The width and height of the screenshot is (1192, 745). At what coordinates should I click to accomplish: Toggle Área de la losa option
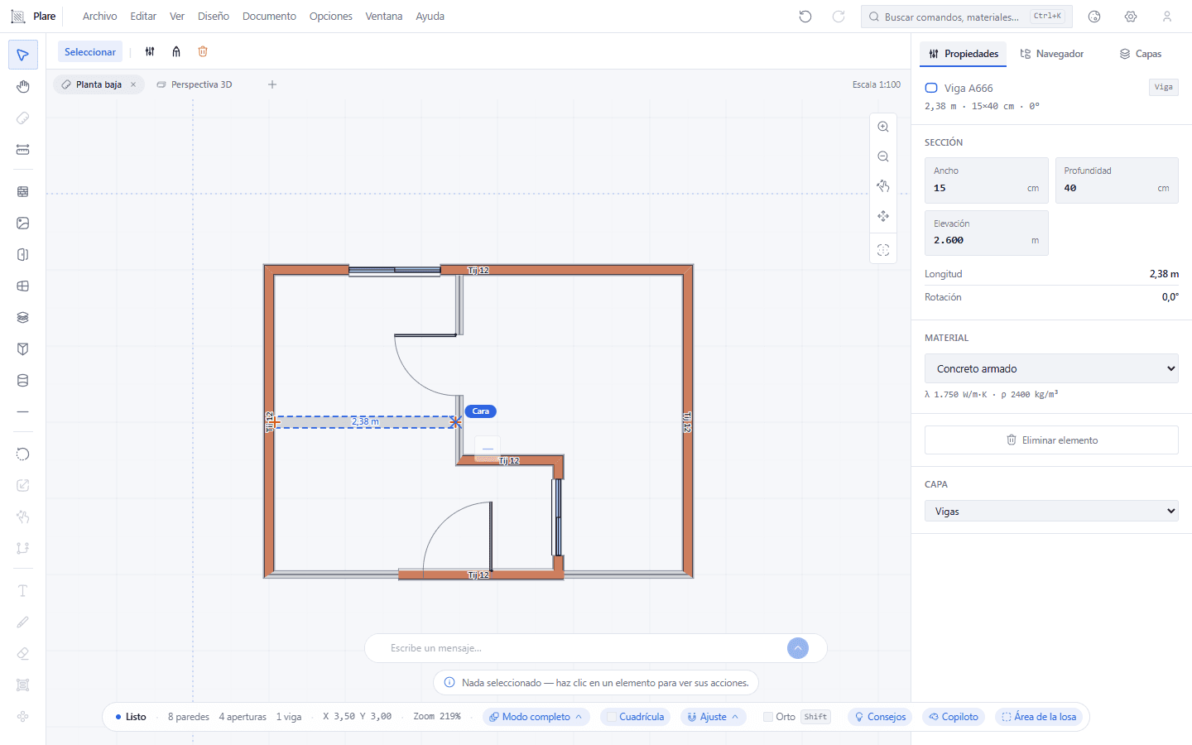pos(1039,717)
